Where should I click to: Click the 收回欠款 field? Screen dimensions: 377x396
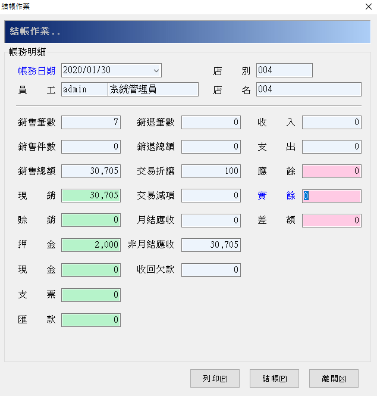(x=211, y=270)
